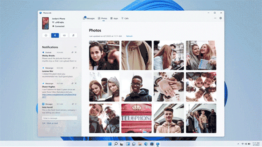Screen dimensions: 262x147
Task: Pin the Messenger notification from Lorenne Mui
Action: [x=73, y=68]
